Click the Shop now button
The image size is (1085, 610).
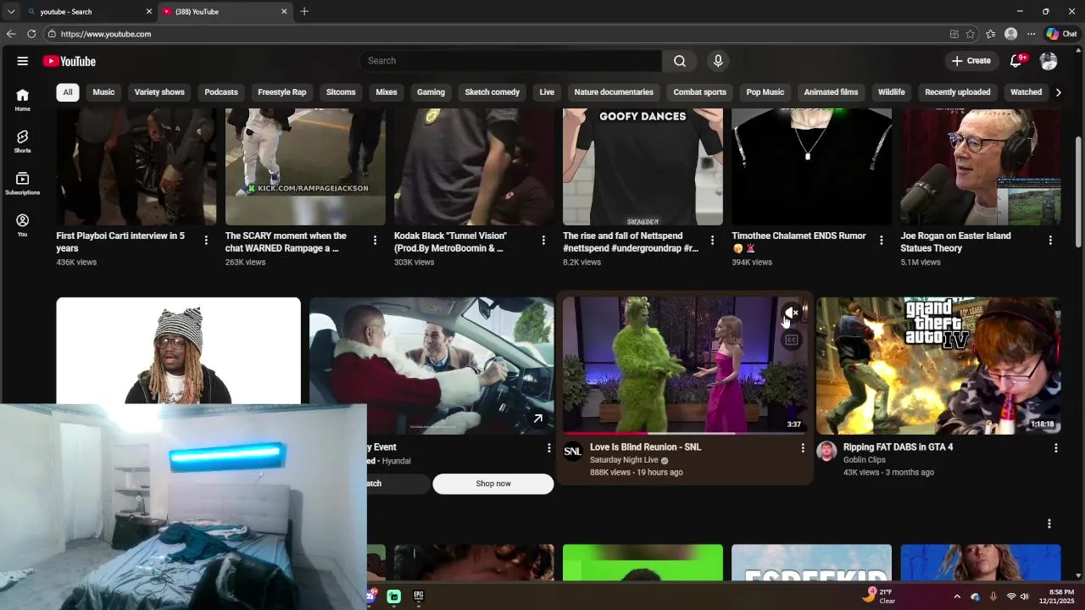493,484
